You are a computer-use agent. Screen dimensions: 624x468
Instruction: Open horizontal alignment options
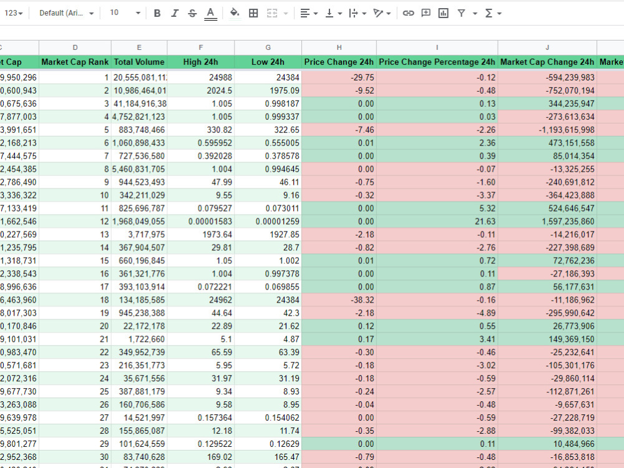[306, 12]
